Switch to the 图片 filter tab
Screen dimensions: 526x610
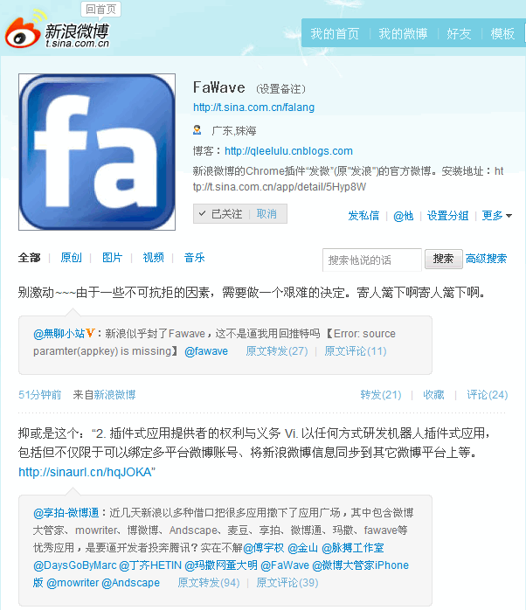coord(113,258)
